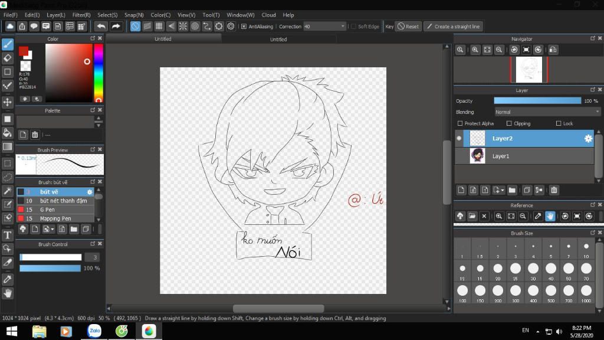The height and width of the screenshot is (340, 604).
Task: Open the Snap menu
Action: pos(134,15)
